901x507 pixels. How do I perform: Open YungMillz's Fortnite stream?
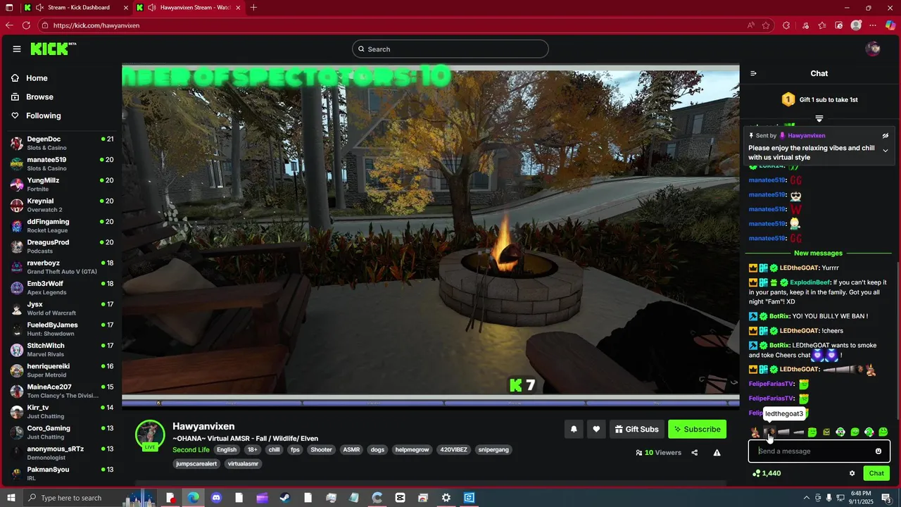(62, 184)
